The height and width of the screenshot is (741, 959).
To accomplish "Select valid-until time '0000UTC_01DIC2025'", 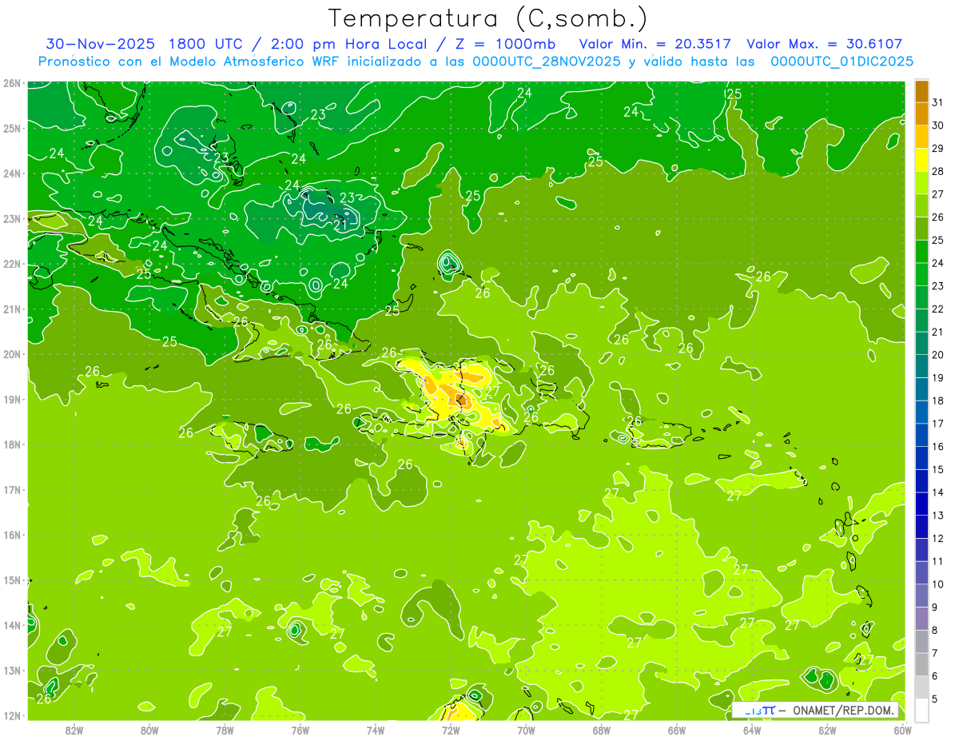I will click(x=842, y=62).
